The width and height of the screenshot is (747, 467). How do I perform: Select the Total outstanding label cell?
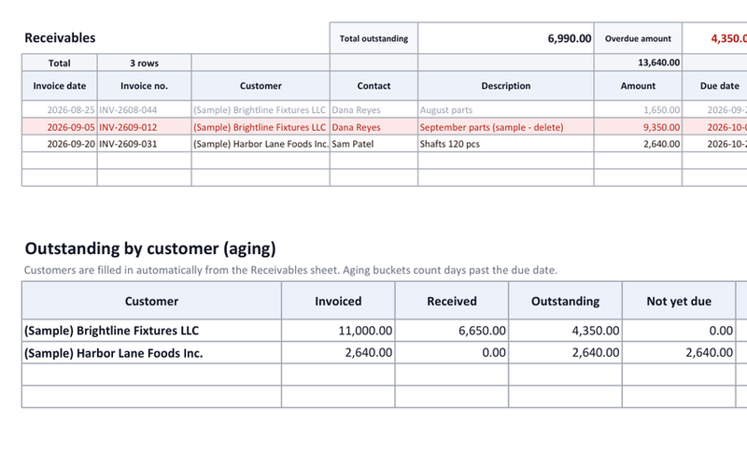click(374, 38)
